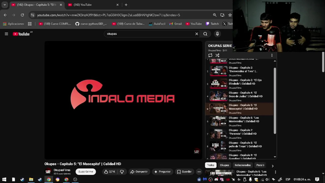Select the current Capítulo 5: El Mascapito entry
This screenshot has height=183, width=325.
(x=239, y=109)
